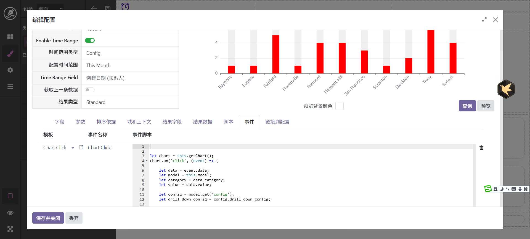The width and height of the screenshot is (530, 239).
Task: Switch to the 脚本 tab
Action: click(228, 122)
